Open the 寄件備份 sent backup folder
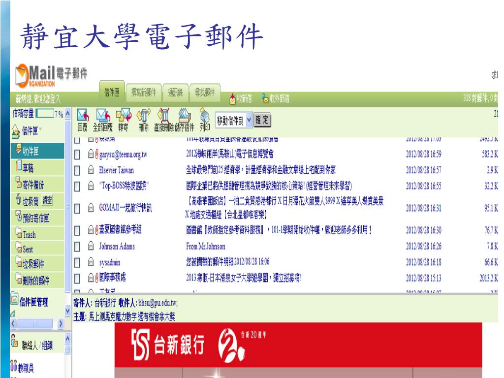Image resolution: width=504 pixels, height=378 pixels. (37, 184)
